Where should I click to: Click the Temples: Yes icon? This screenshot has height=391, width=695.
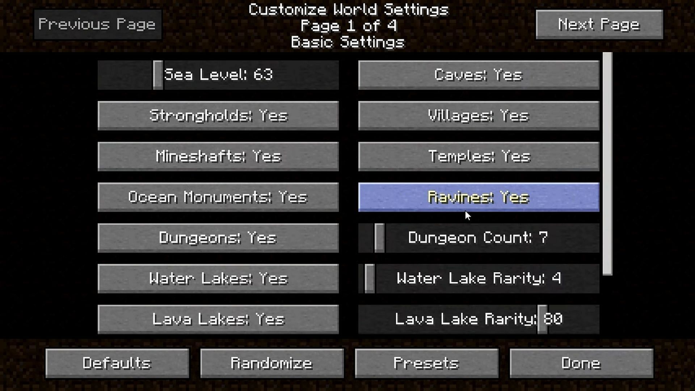pyautogui.click(x=479, y=156)
